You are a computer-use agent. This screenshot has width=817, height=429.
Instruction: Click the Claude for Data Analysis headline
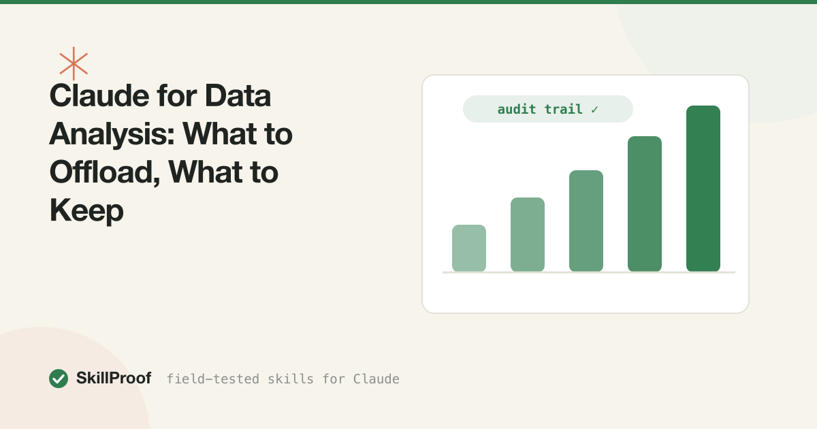[x=171, y=154]
